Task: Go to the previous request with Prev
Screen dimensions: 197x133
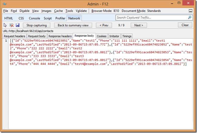Action: point(104,25)
